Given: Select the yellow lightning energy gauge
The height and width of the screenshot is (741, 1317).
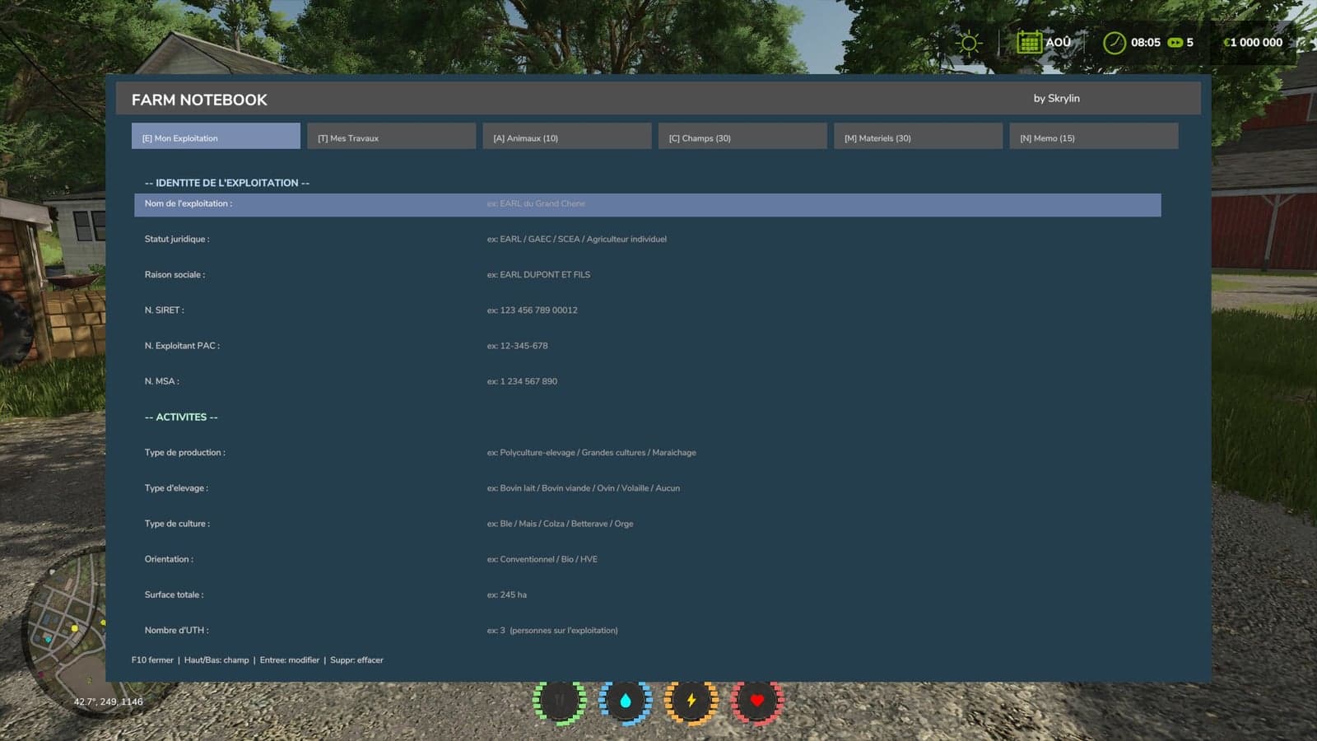Looking at the screenshot, I should click(x=691, y=701).
